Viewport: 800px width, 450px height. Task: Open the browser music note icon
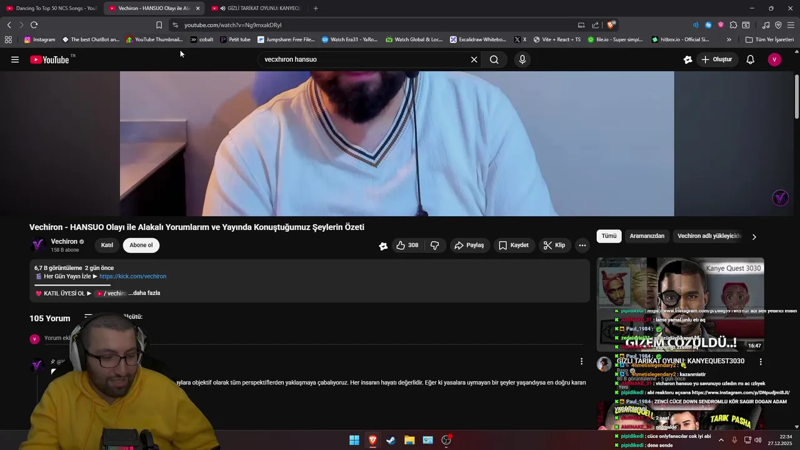pyautogui.click(x=766, y=25)
